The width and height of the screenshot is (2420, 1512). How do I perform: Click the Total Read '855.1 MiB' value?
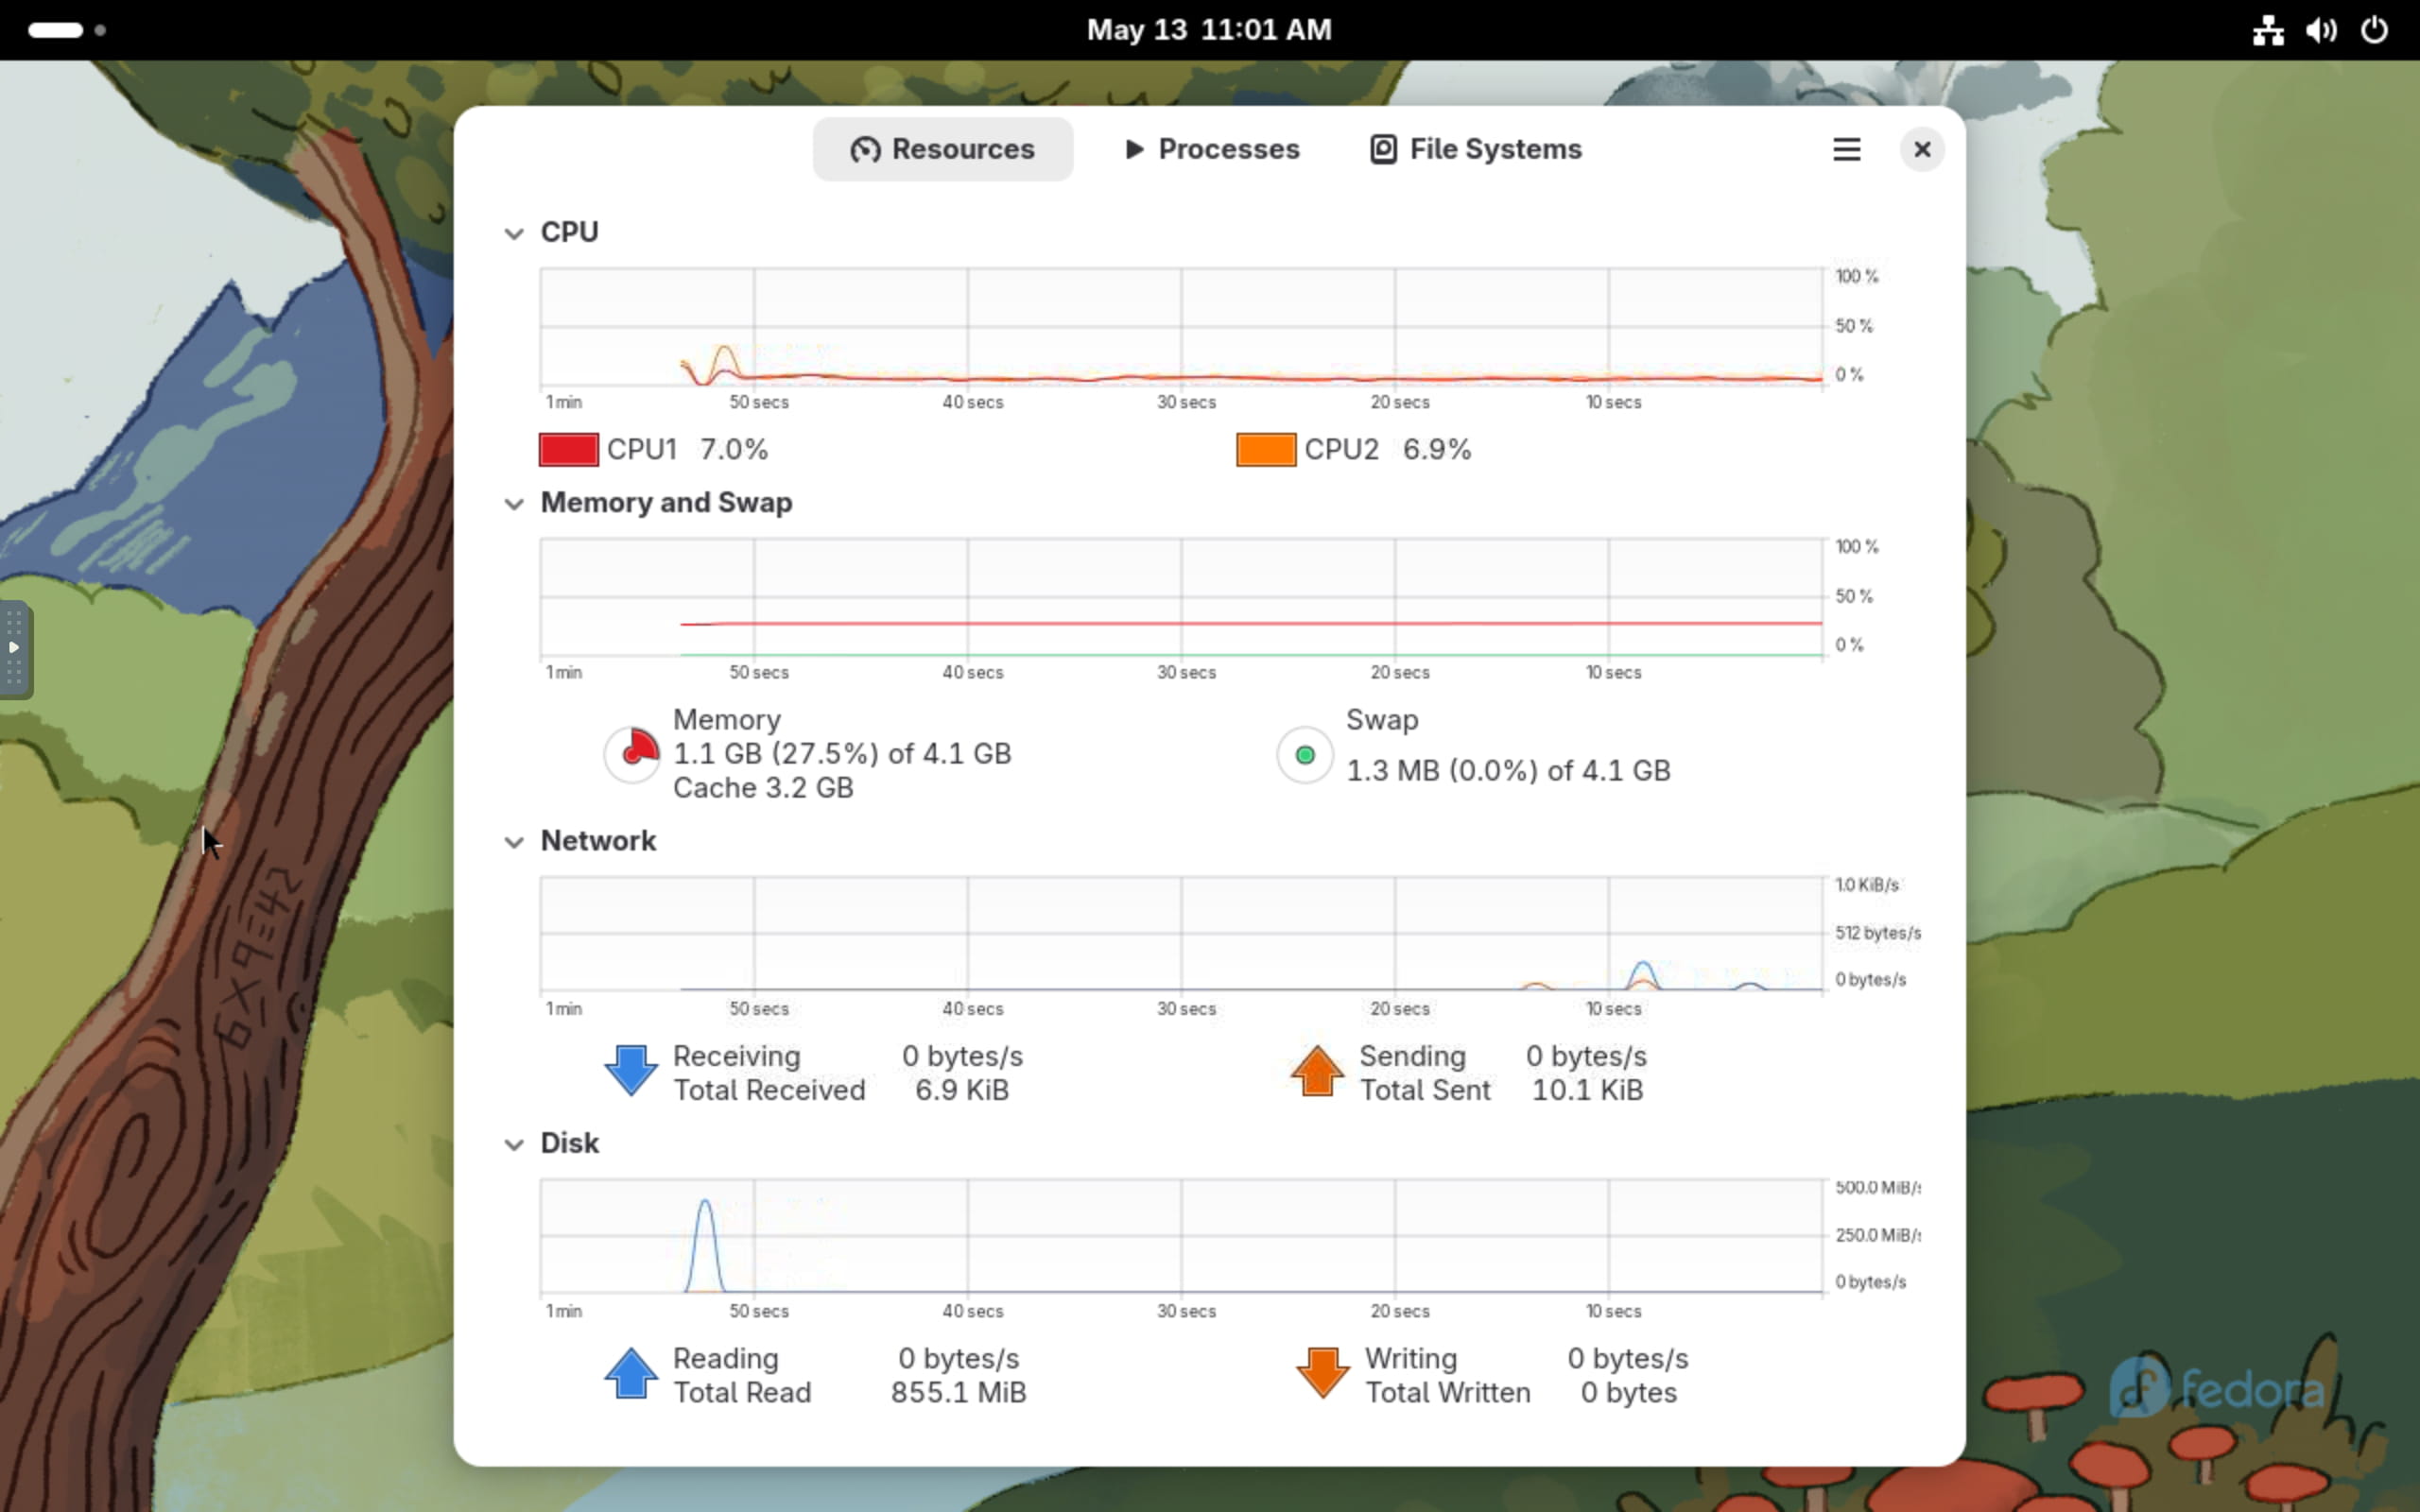tap(958, 1393)
